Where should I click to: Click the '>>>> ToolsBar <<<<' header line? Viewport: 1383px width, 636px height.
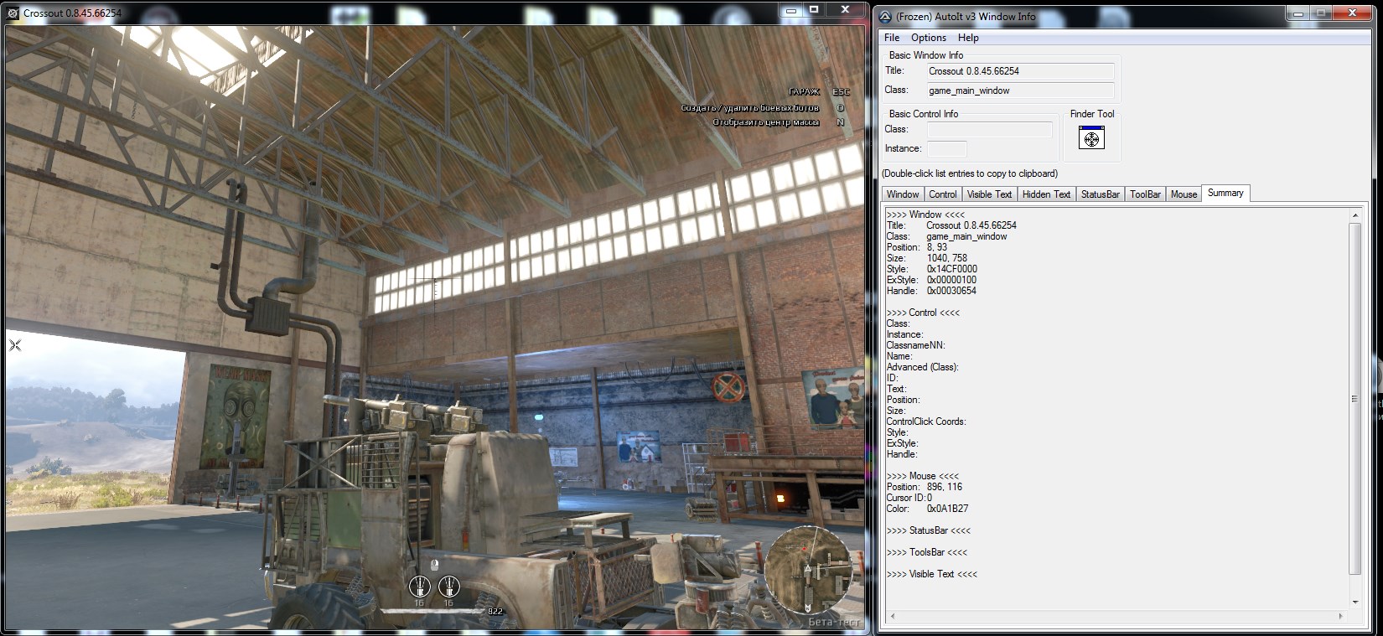point(927,552)
